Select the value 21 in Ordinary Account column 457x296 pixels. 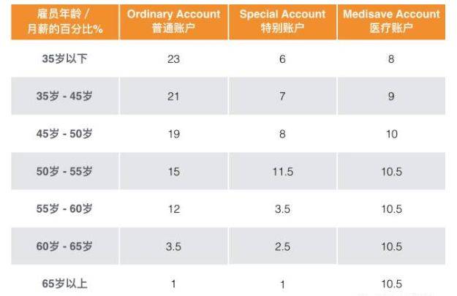[173, 97]
